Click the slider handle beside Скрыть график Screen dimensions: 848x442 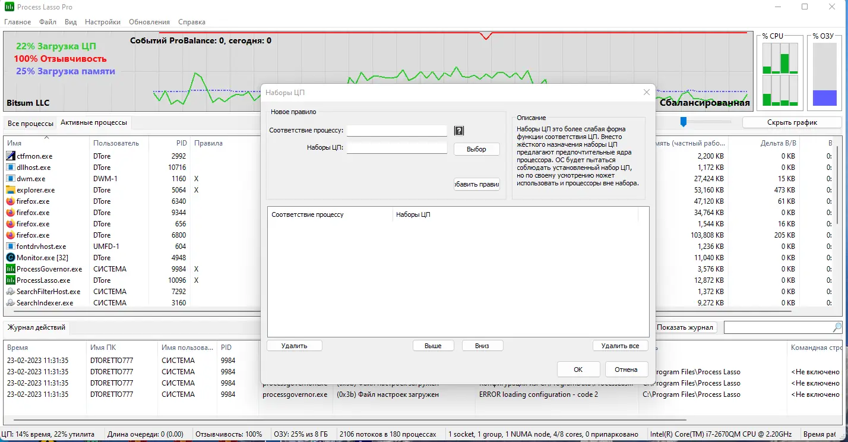684,122
